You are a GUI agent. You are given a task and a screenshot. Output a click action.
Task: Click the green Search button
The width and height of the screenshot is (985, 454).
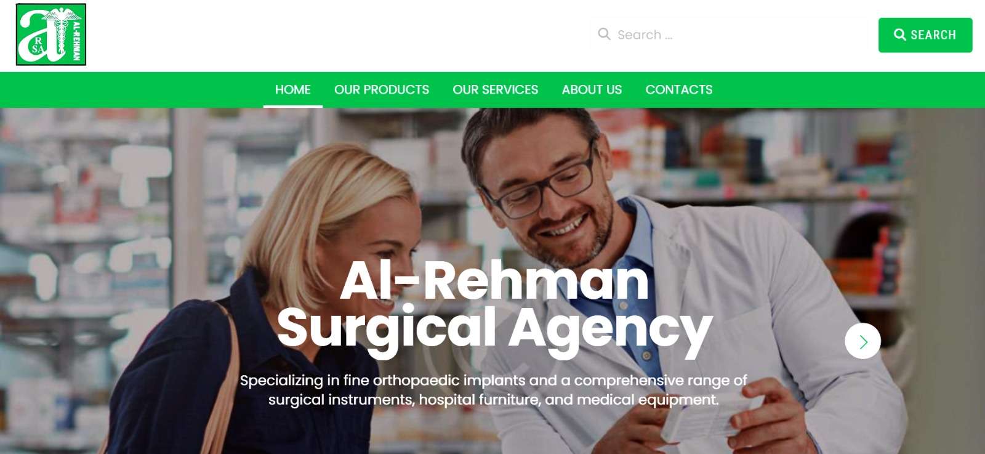tap(925, 35)
